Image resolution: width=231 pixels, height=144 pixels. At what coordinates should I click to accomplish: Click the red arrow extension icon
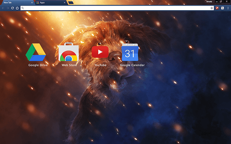click(x=218, y=8)
